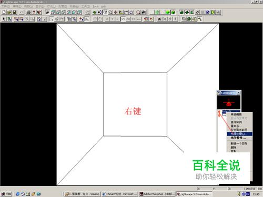This screenshot has width=263, height=197.
Task: Click the Undo icon next to Save
Action: (21, 12)
